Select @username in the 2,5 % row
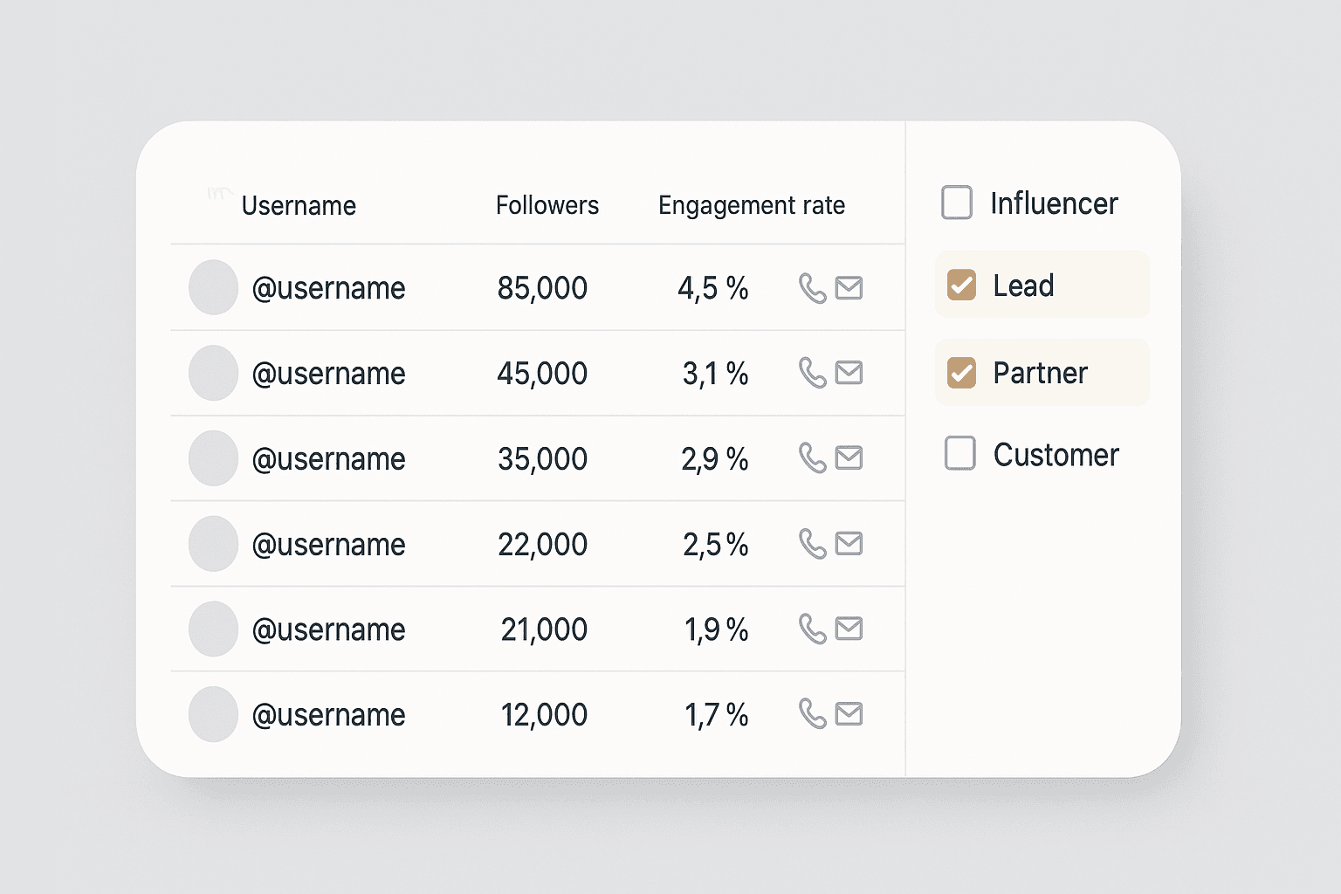The width and height of the screenshot is (1341, 894). tap(328, 545)
